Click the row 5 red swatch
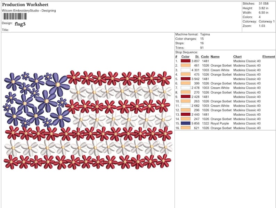 point(186,79)
